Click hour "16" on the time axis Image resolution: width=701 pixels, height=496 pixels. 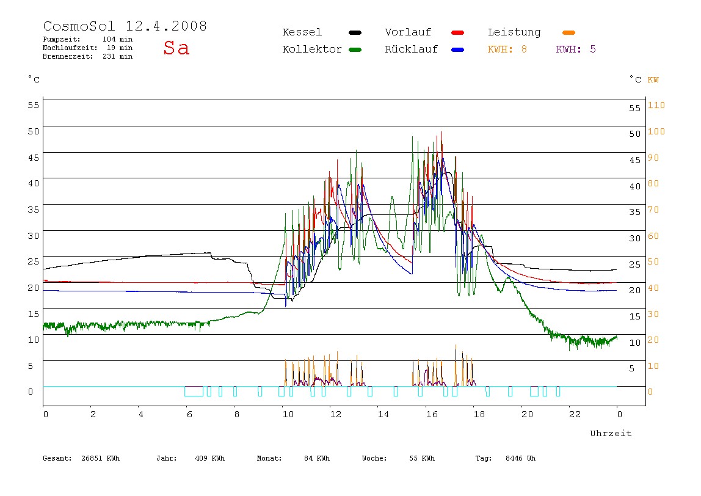432,415
